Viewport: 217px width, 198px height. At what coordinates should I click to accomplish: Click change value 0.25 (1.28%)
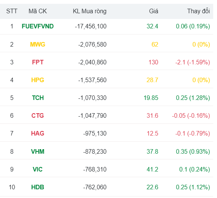point(193,98)
